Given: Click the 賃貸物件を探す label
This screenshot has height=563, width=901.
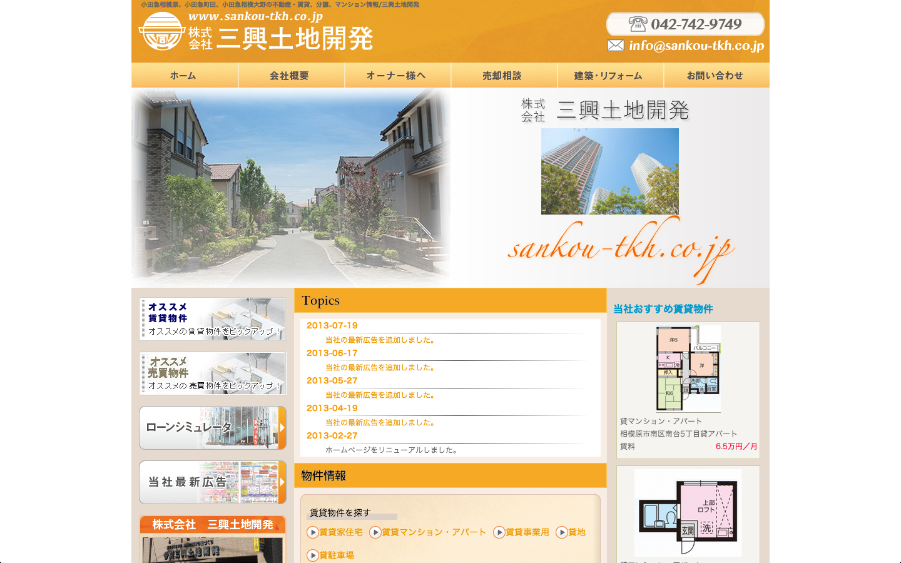Looking at the screenshot, I should (x=340, y=513).
